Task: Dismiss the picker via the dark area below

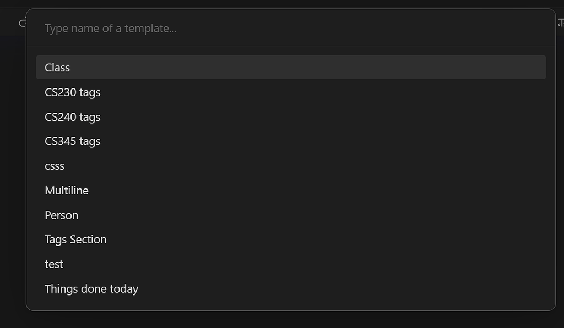Action: tap(282, 320)
